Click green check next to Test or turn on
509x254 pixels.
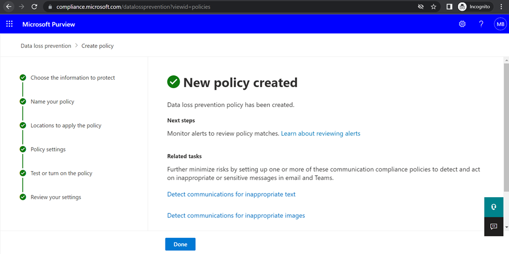coord(23,173)
